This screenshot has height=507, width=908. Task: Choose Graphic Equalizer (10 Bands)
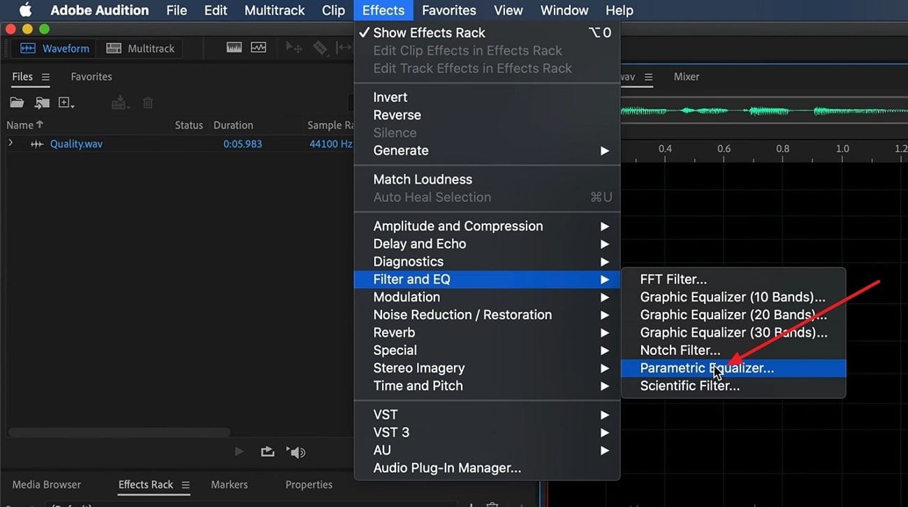click(733, 297)
